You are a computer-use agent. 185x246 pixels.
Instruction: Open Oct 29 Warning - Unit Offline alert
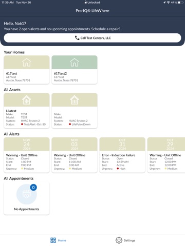click(166, 155)
